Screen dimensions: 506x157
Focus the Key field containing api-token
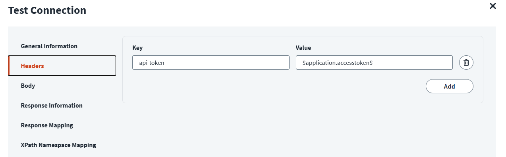click(x=211, y=62)
